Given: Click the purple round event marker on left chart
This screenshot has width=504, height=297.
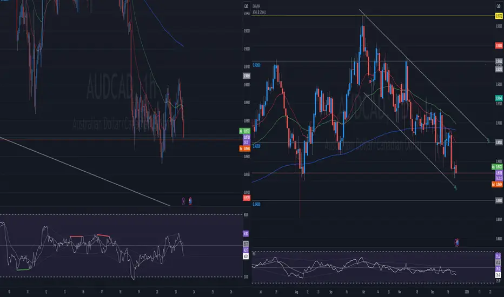Looking at the screenshot, I should coord(183,201).
